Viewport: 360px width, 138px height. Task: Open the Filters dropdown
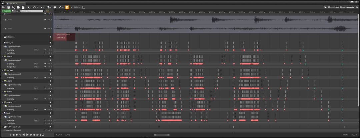pos(15,11)
